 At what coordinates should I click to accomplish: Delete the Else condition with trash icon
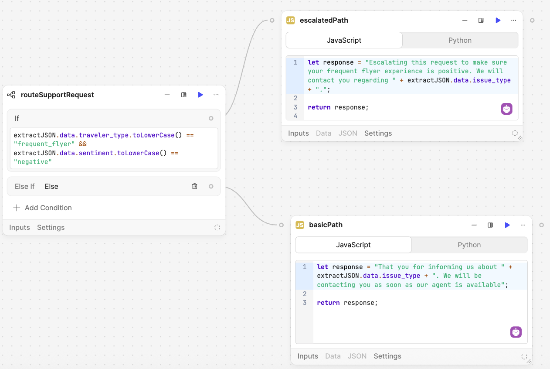pos(195,187)
